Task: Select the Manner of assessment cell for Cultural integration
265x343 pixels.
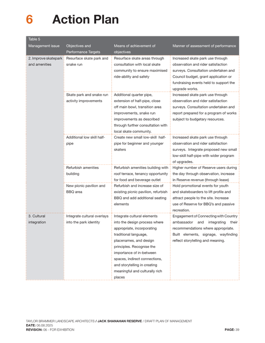Action: pos(205,228)
